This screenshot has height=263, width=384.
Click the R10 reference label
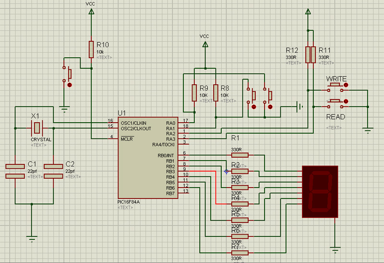coord(103,45)
